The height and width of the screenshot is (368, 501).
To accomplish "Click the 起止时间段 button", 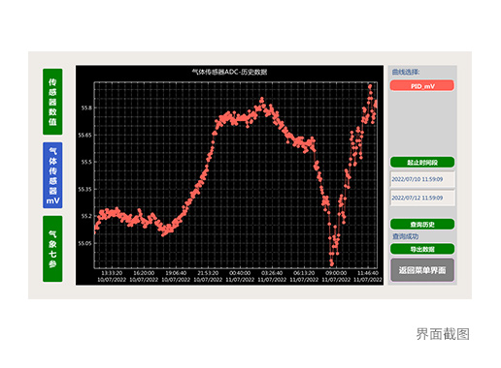I will coord(422,163).
